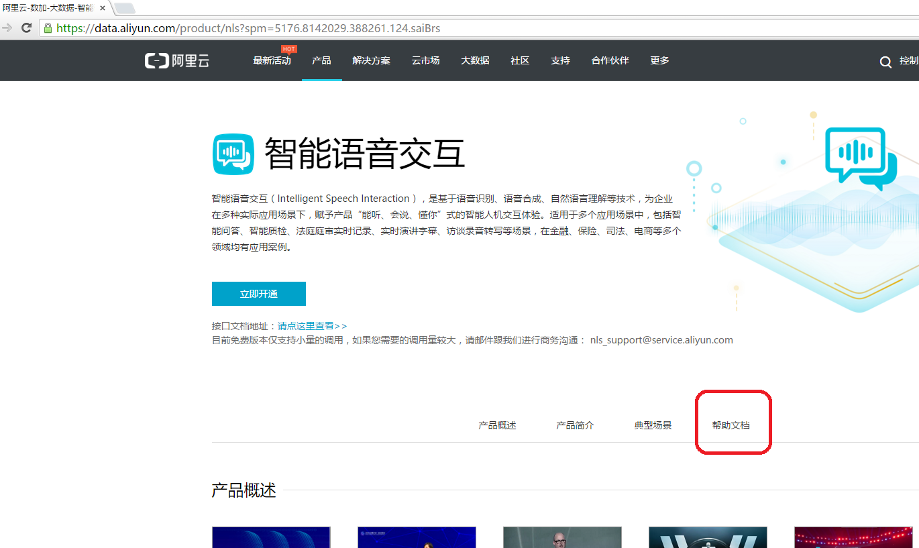The width and height of the screenshot is (919, 548).
Task: Click nls_support@service.aliyun.com email text
Action: pos(661,340)
